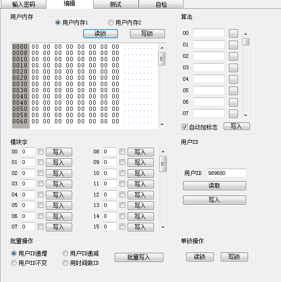Click the 模块字 12 value field
Image resolution: width=281 pixels, height=282 pixels.
pos(109,195)
